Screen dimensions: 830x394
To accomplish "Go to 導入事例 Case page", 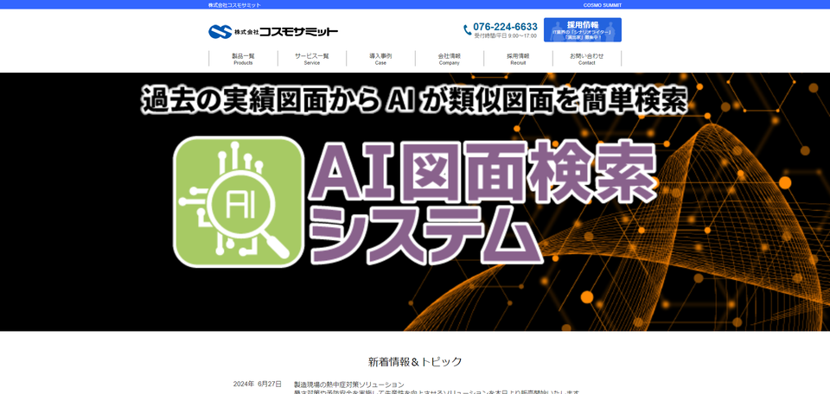I will (x=380, y=59).
